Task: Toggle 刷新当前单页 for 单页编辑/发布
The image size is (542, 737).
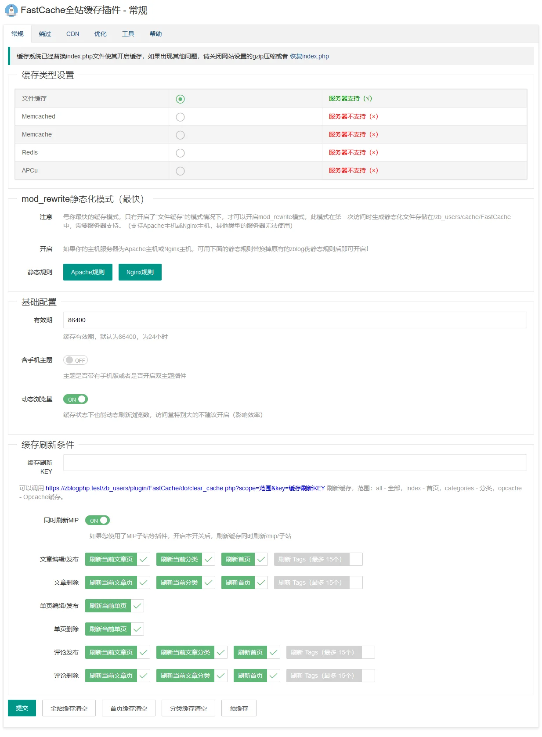Action: (115, 606)
